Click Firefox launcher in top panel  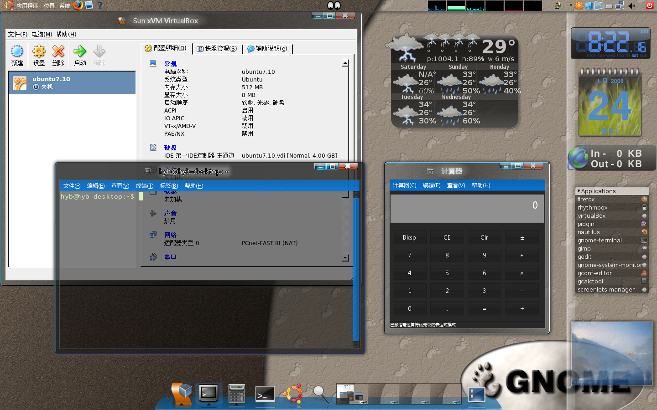click(78, 5)
